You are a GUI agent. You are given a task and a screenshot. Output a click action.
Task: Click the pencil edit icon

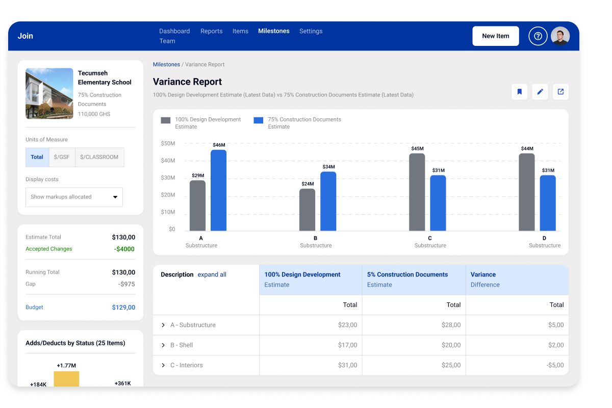(540, 92)
